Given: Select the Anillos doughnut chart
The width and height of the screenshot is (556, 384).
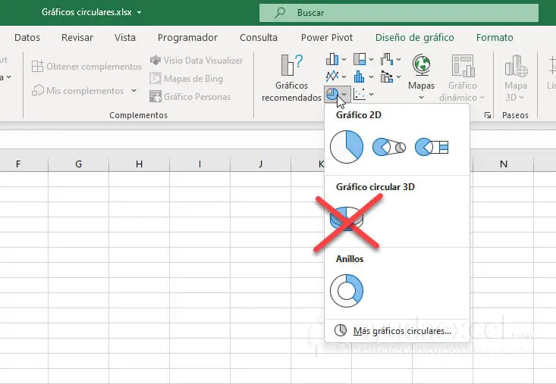Looking at the screenshot, I should tap(347, 290).
